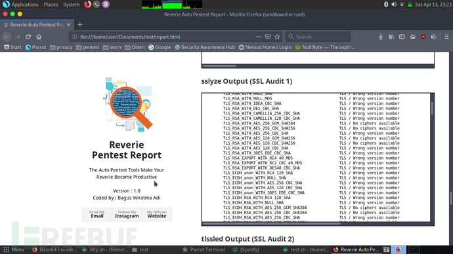Click the purple launcher icon in top panel

[x=106, y=5]
